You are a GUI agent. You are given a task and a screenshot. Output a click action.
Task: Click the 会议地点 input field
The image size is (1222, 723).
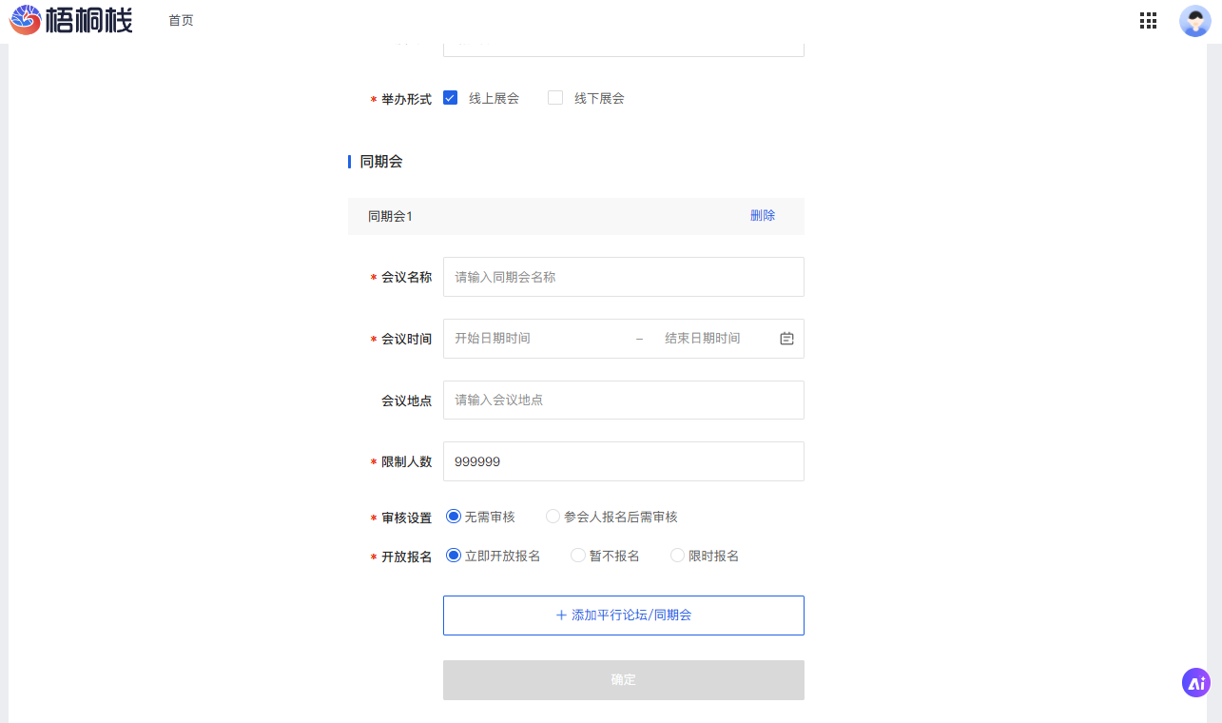pyautogui.click(x=623, y=401)
